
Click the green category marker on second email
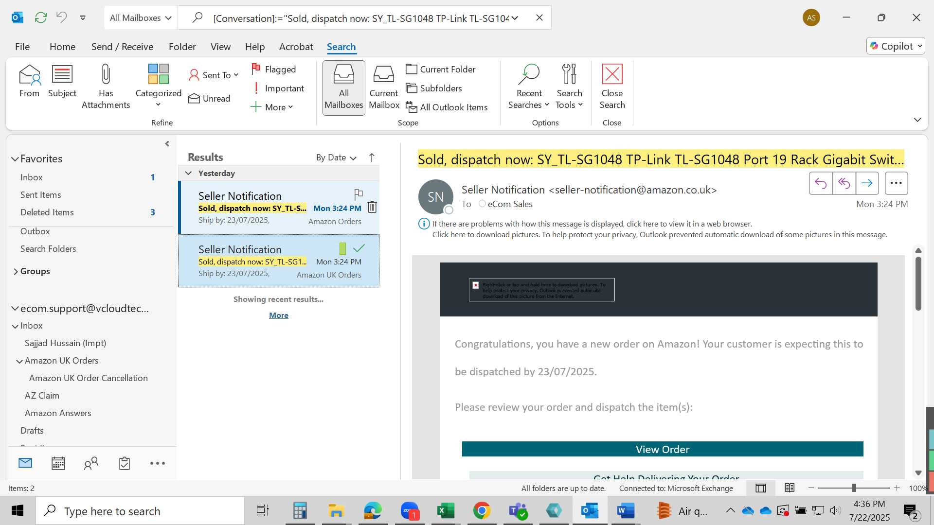click(342, 248)
